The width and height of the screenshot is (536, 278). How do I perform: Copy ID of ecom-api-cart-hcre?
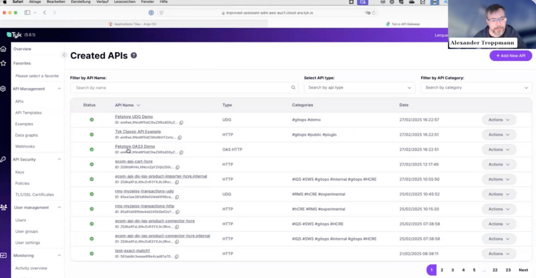pos(177,167)
